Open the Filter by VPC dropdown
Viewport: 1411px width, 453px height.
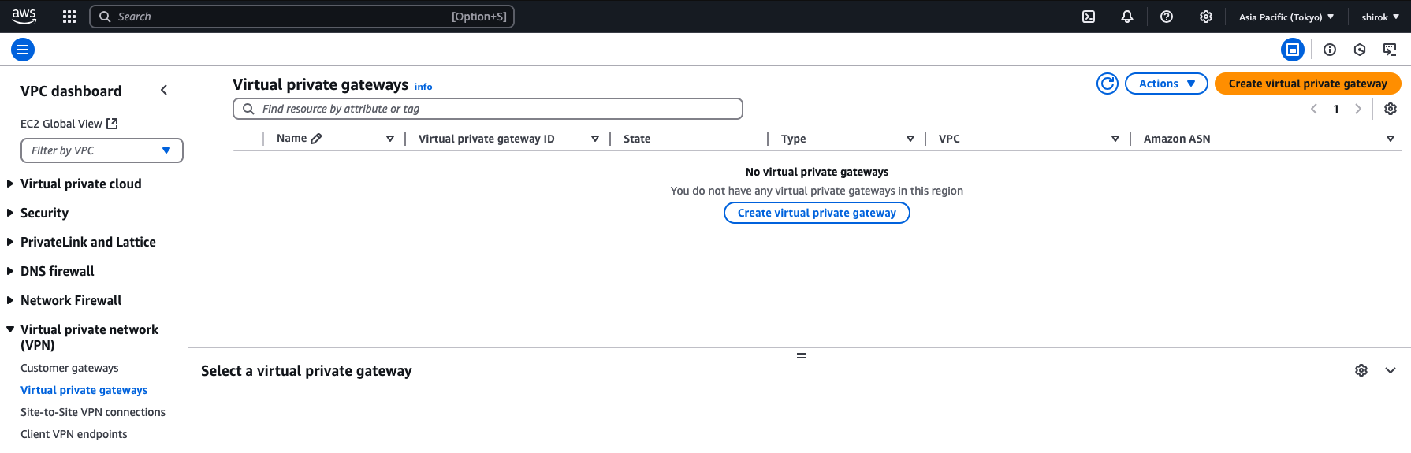(102, 150)
